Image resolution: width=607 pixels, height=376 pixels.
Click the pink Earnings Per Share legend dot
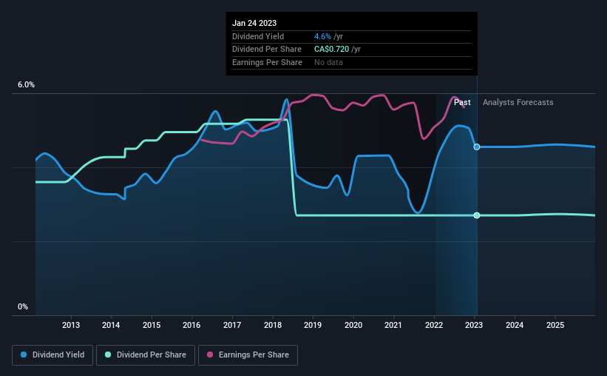pyautogui.click(x=210, y=355)
